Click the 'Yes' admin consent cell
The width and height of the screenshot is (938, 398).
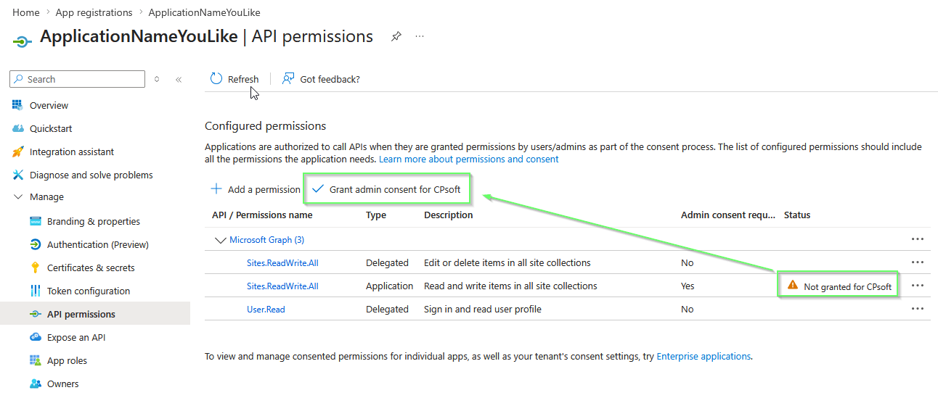click(688, 286)
